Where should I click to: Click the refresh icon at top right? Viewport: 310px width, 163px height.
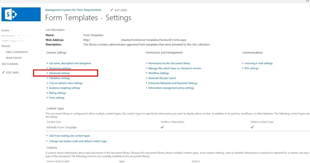tap(308, 2)
